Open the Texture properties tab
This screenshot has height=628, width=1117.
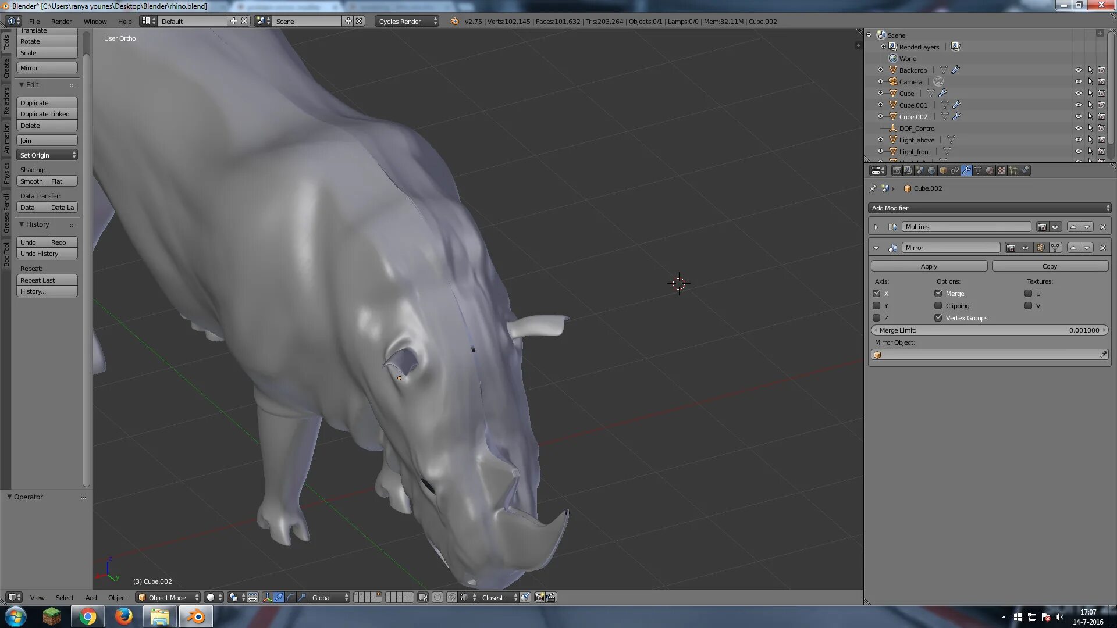1001,170
